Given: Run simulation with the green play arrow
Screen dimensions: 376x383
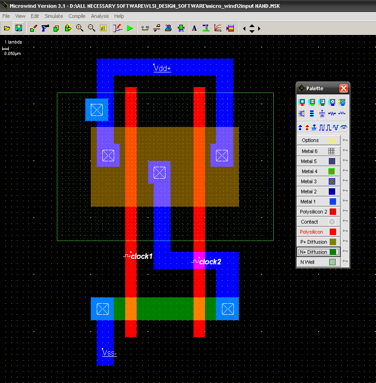Looking at the screenshot, I should click(130, 28).
